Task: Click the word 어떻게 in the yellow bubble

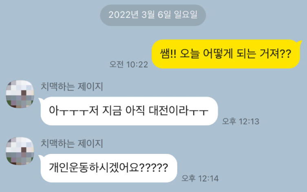Action: (x=218, y=54)
